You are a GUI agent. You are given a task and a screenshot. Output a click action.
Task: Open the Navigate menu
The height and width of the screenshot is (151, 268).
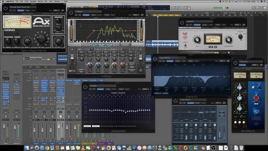pos(33,1)
